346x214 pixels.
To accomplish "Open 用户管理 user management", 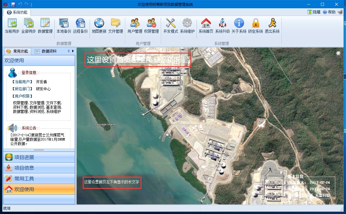I will click(x=135, y=24).
